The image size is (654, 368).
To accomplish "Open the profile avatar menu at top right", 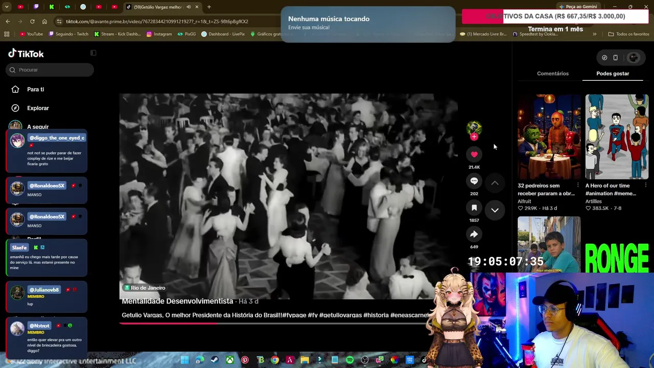I will coord(634,58).
